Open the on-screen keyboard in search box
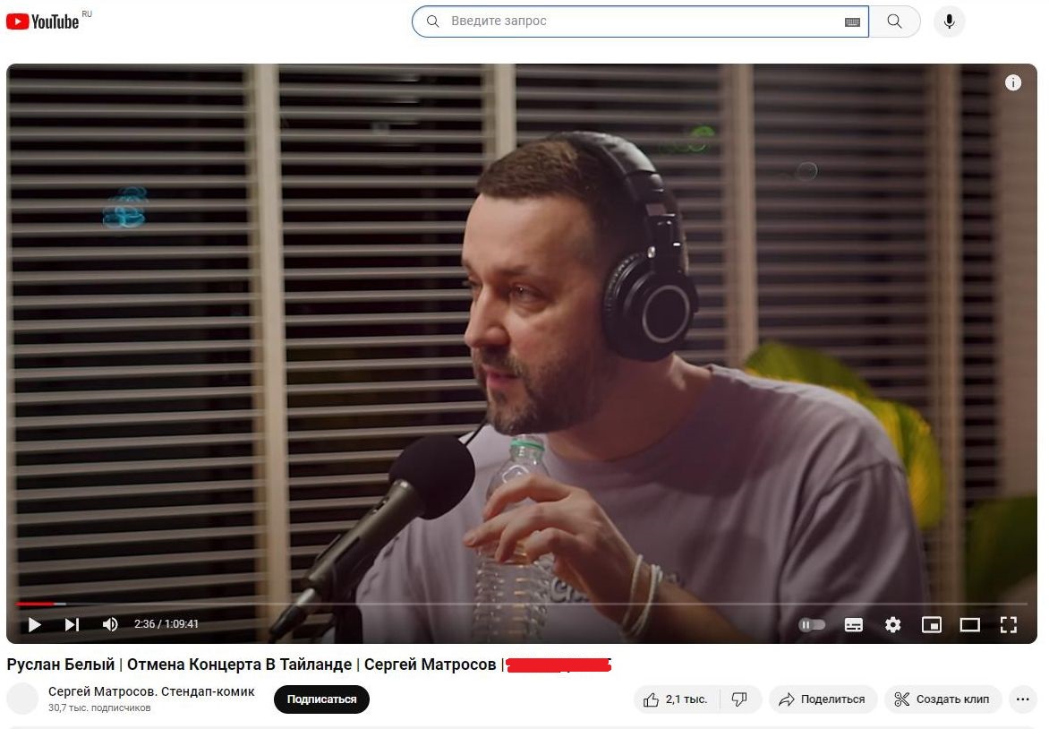1049x729 pixels. click(852, 22)
